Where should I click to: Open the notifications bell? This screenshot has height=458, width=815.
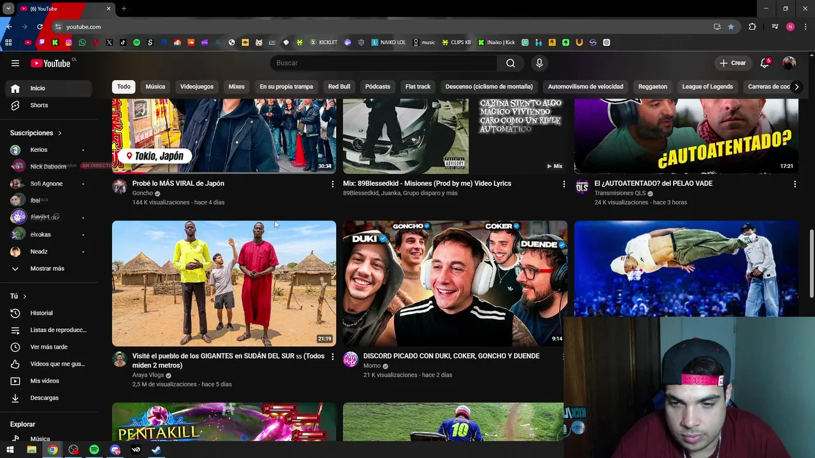765,63
